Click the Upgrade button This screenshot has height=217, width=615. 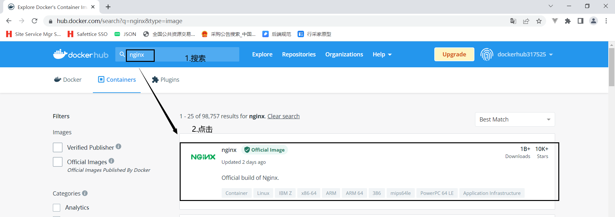[x=454, y=54]
